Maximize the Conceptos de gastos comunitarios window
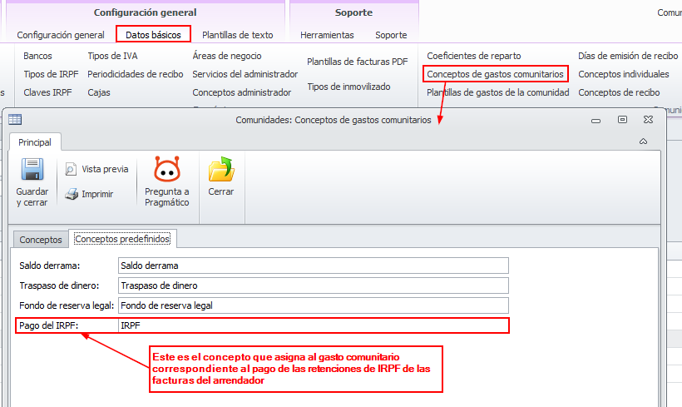 622,119
